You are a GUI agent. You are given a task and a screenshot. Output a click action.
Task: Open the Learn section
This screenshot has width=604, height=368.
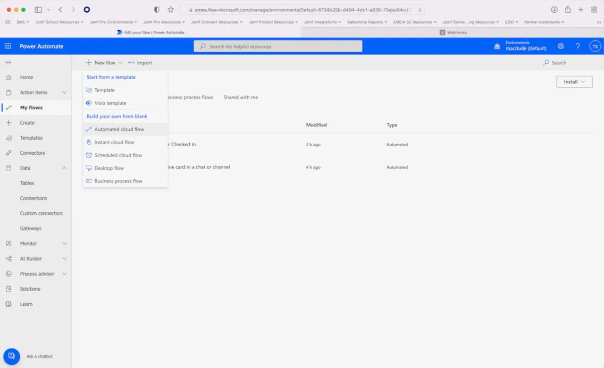coord(26,303)
